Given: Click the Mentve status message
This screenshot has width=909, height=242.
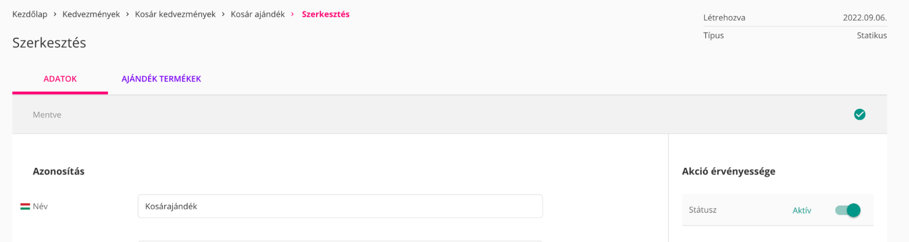Looking at the screenshot, I should coord(47,115).
